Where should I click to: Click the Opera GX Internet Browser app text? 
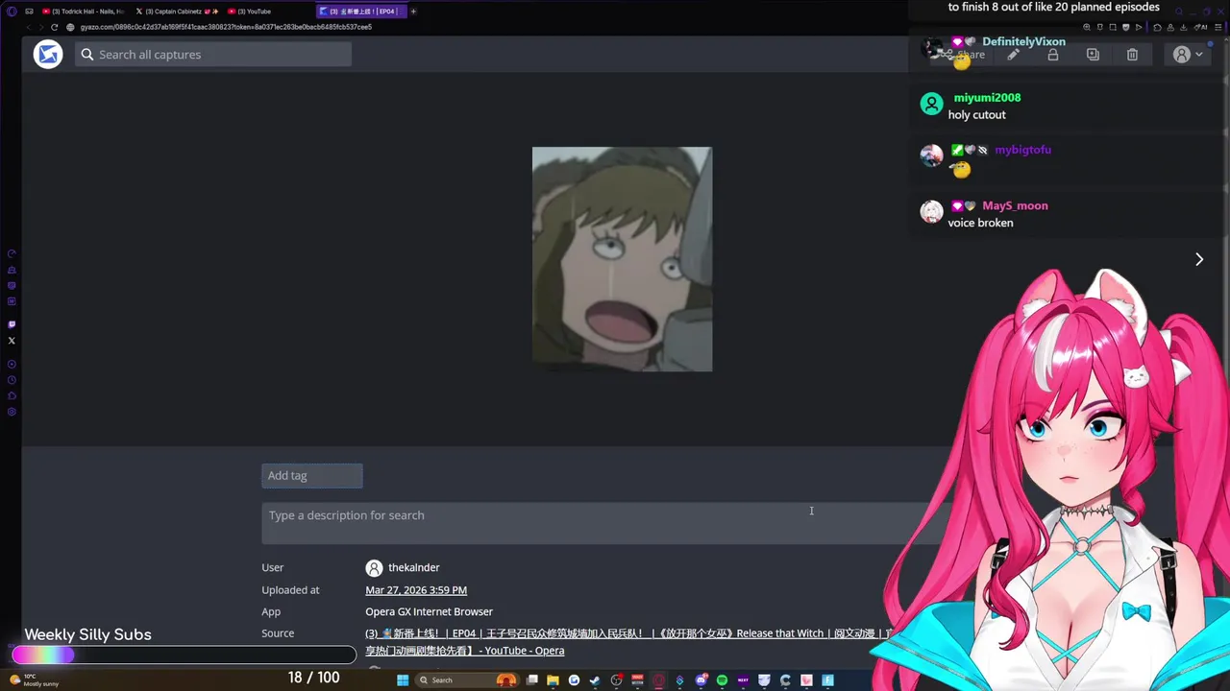pyautogui.click(x=429, y=611)
